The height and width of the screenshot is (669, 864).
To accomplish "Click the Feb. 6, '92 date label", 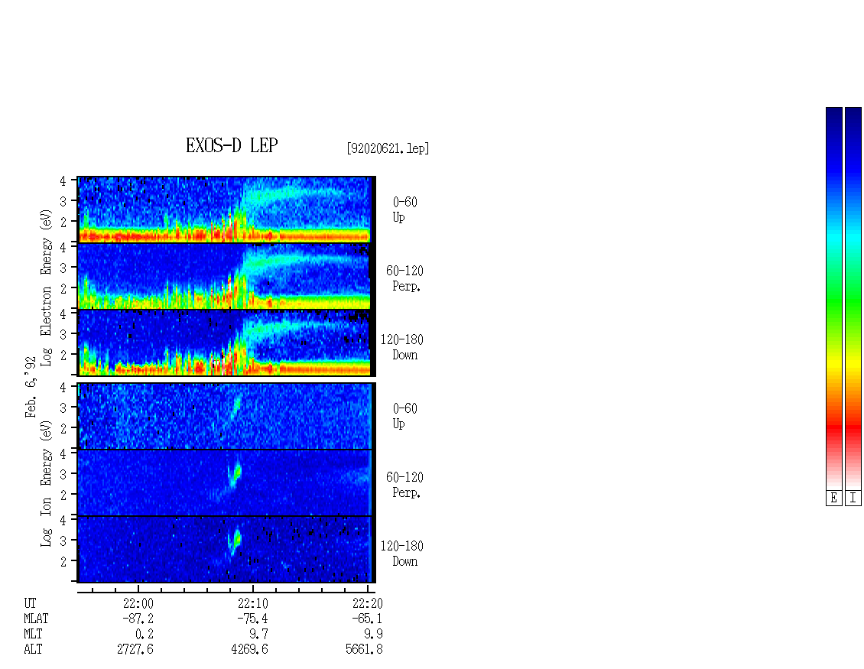I will pos(31,388).
